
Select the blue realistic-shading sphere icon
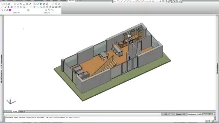click(x=41, y=4)
